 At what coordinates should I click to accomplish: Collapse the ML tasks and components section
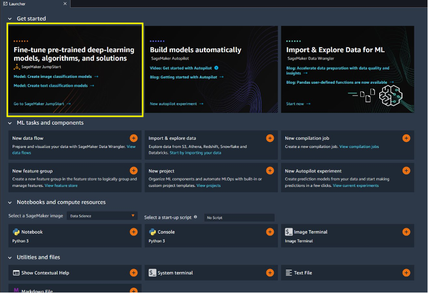click(x=10, y=123)
